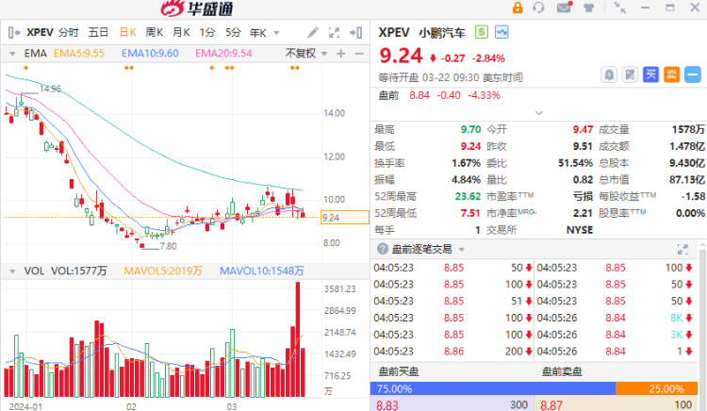Screen dimensions: 707x411
Task: Open the orange trade lock icon
Action: (518, 8)
